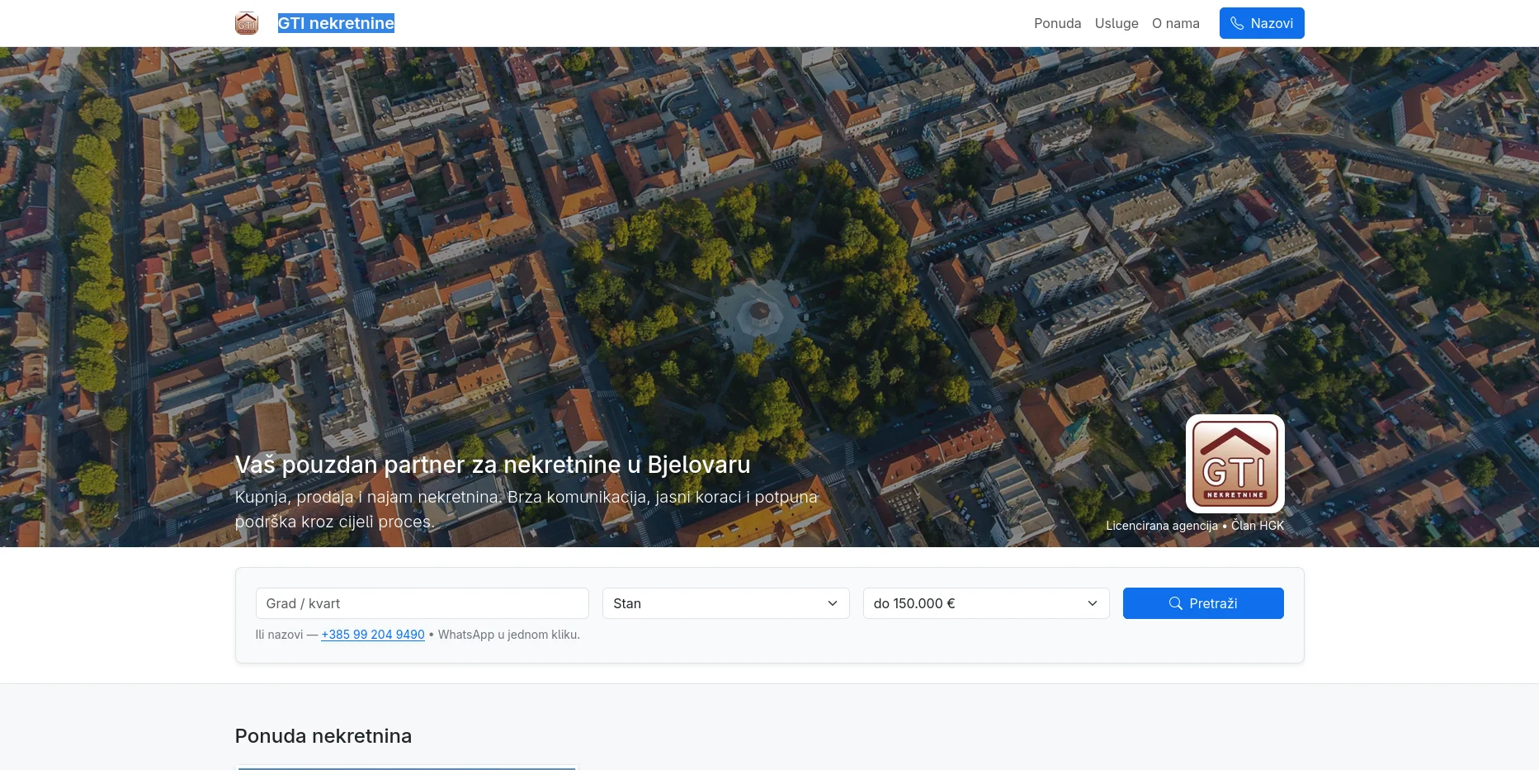The height and width of the screenshot is (770, 1539).
Task: Click the Ponuda nekretnina section heading
Action: [x=323, y=736]
